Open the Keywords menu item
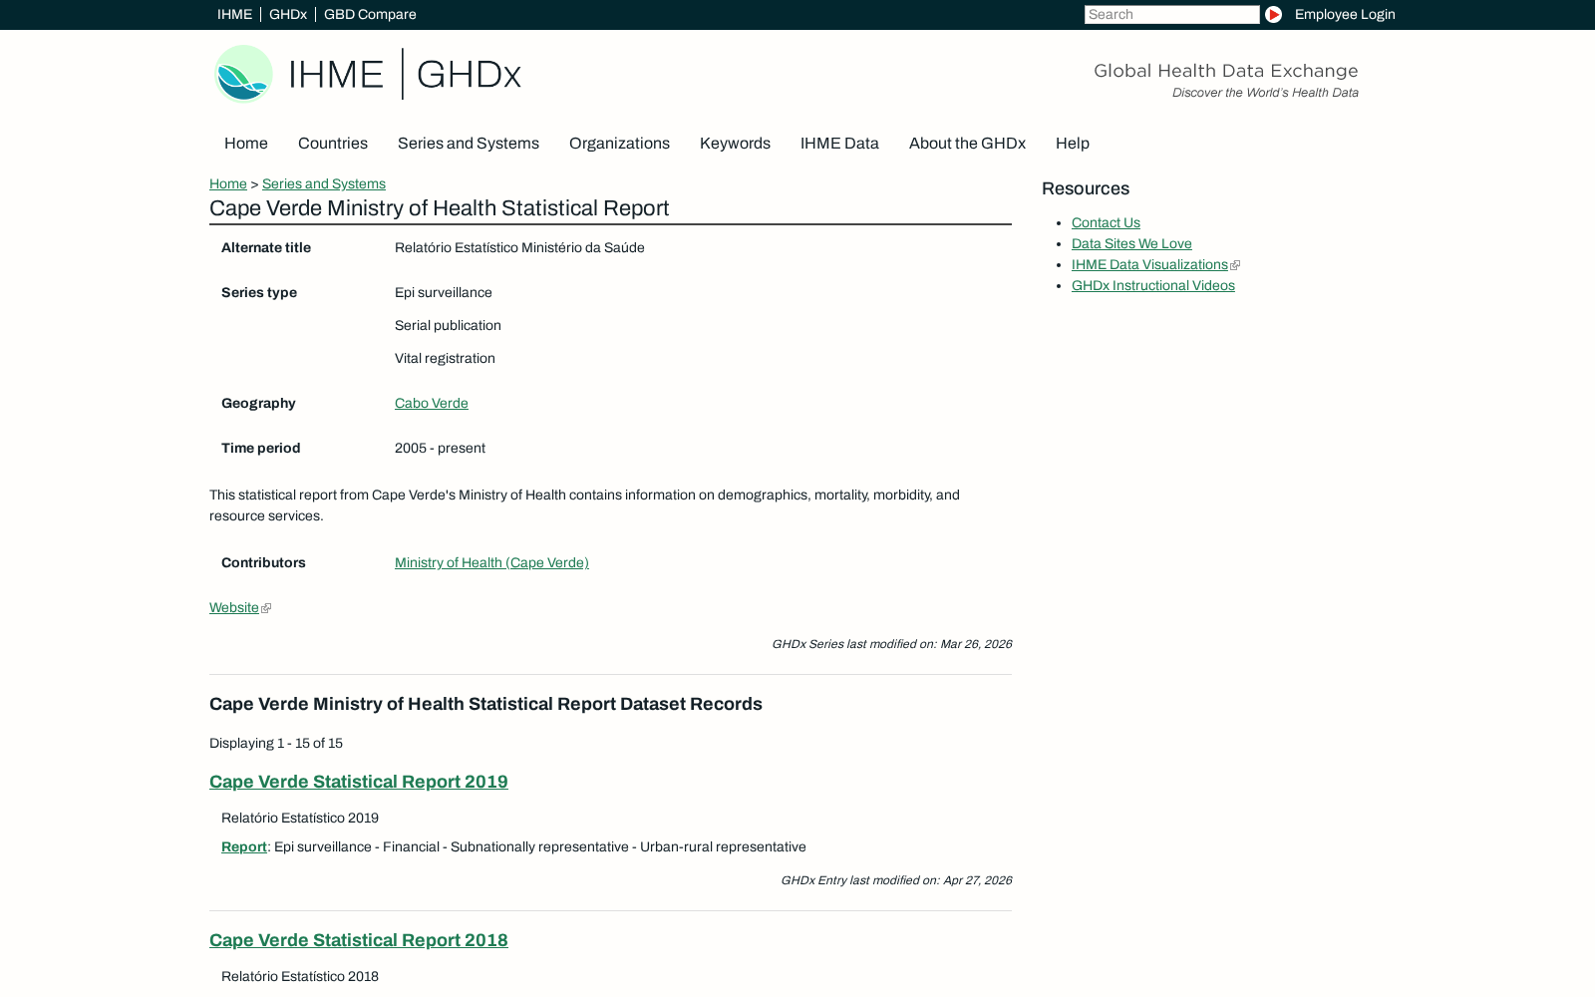This screenshot has width=1595, height=997. point(735,144)
